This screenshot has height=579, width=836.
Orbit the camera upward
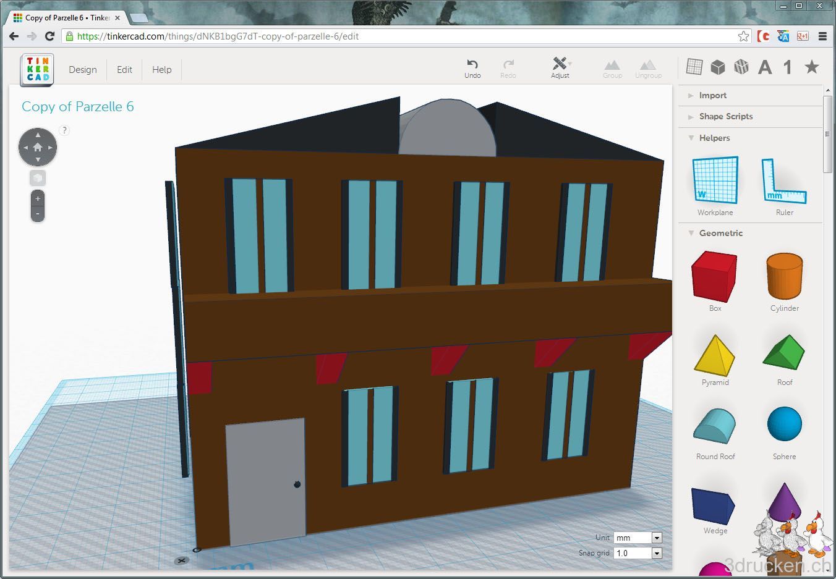(x=38, y=134)
